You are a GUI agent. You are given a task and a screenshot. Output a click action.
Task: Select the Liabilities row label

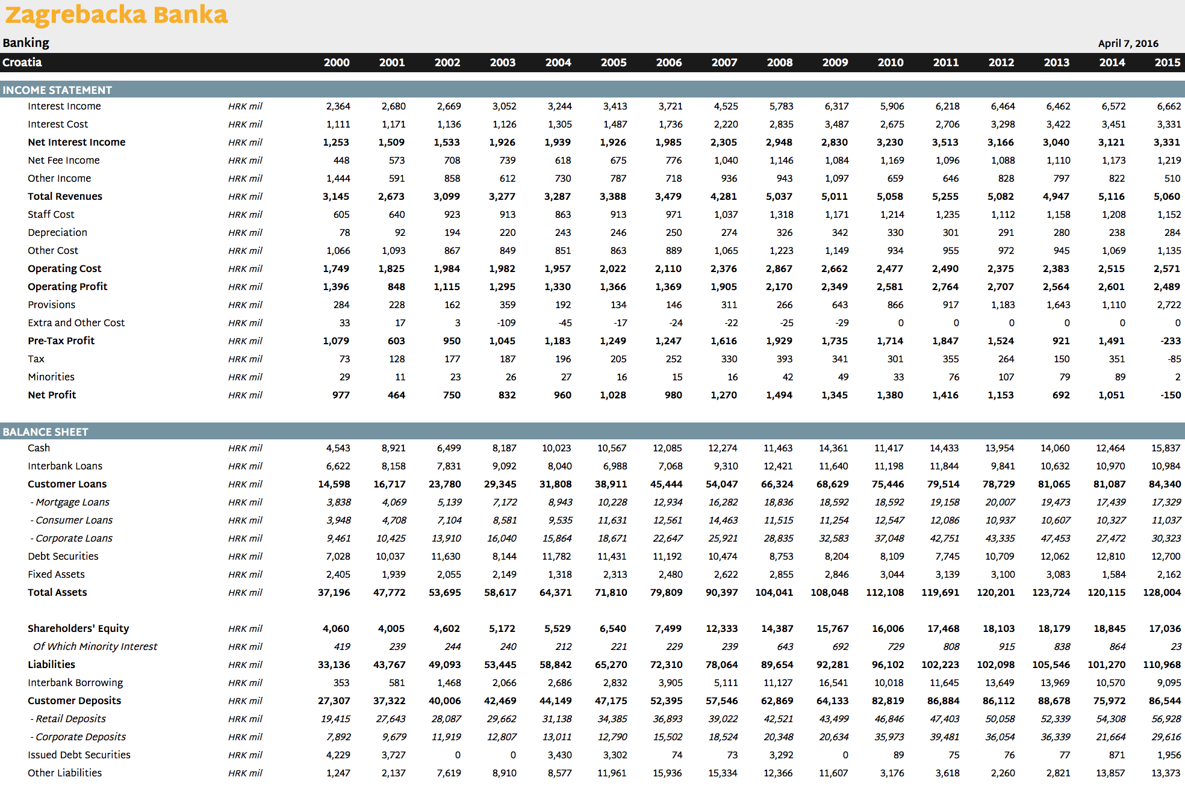coord(52,665)
